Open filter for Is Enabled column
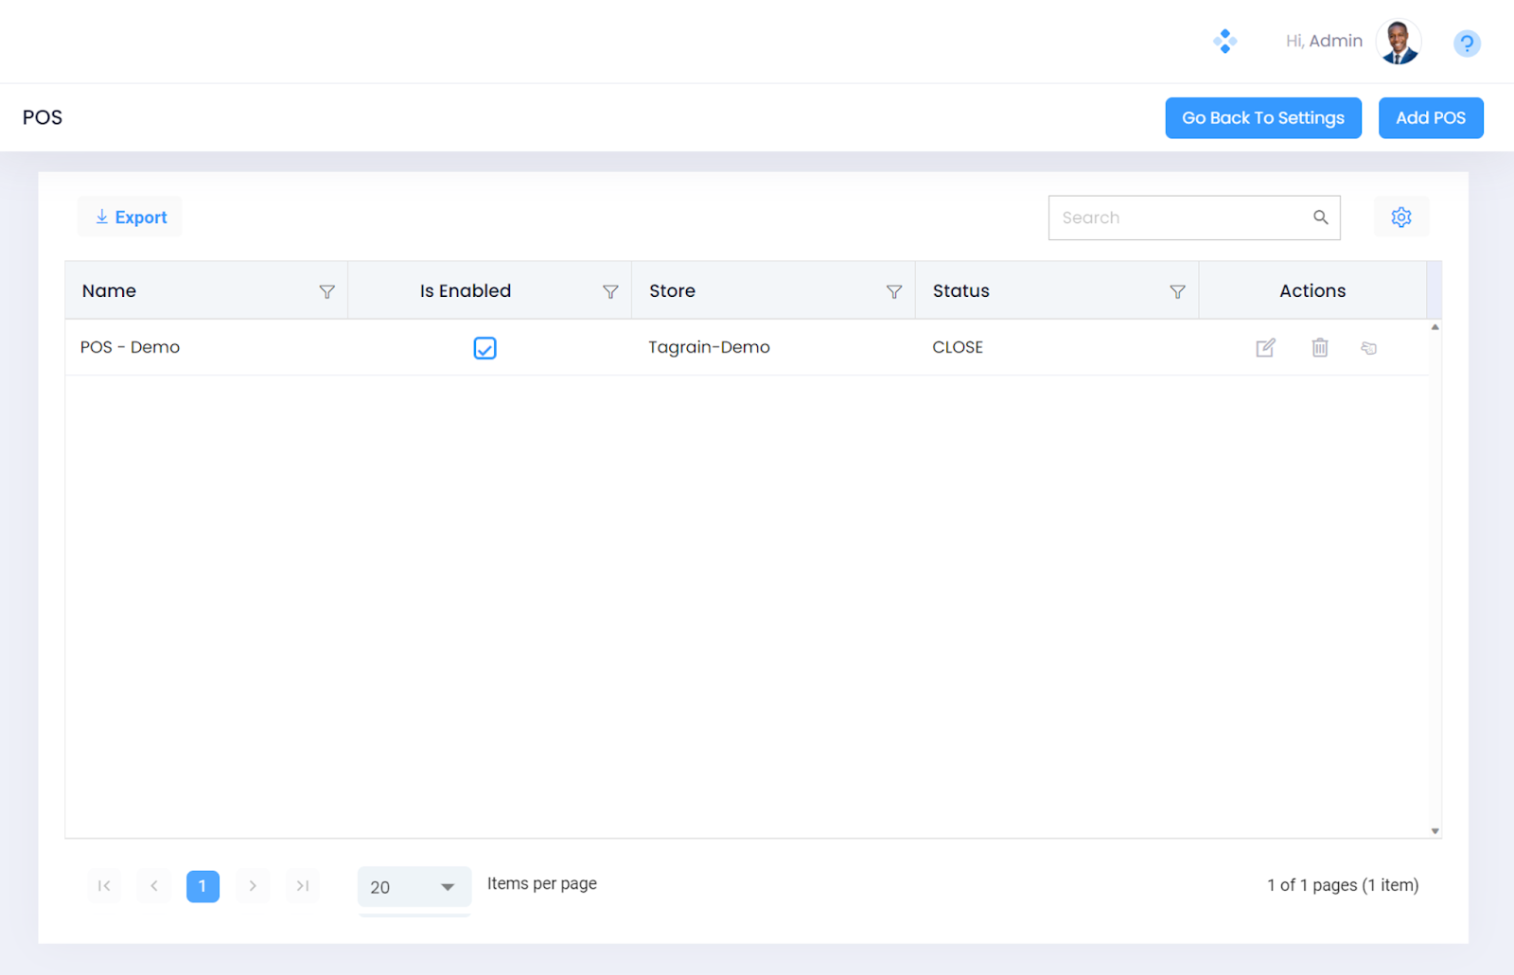1514x975 pixels. pos(610,292)
